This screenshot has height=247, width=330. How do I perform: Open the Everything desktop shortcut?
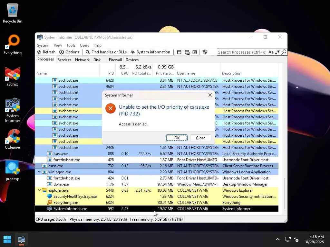click(x=13, y=45)
